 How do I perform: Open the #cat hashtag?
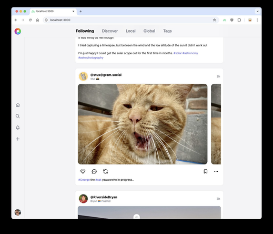click(98, 180)
